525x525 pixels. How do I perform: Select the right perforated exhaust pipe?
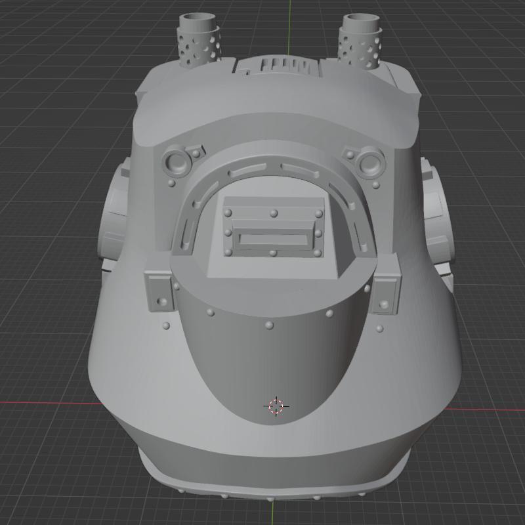(x=360, y=41)
